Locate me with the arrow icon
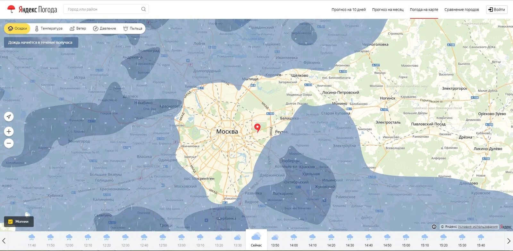This screenshot has height=251, width=513. (9, 117)
